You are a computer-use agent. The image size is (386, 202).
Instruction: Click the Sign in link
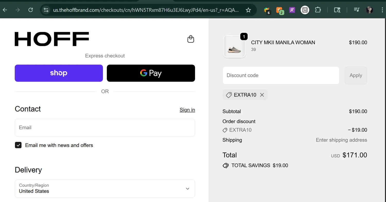click(x=187, y=110)
